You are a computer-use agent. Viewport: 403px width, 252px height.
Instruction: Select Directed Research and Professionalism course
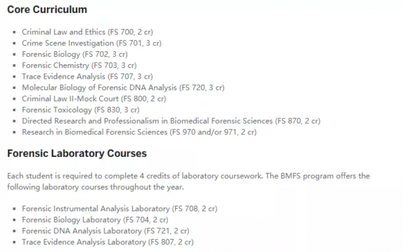[x=171, y=121]
